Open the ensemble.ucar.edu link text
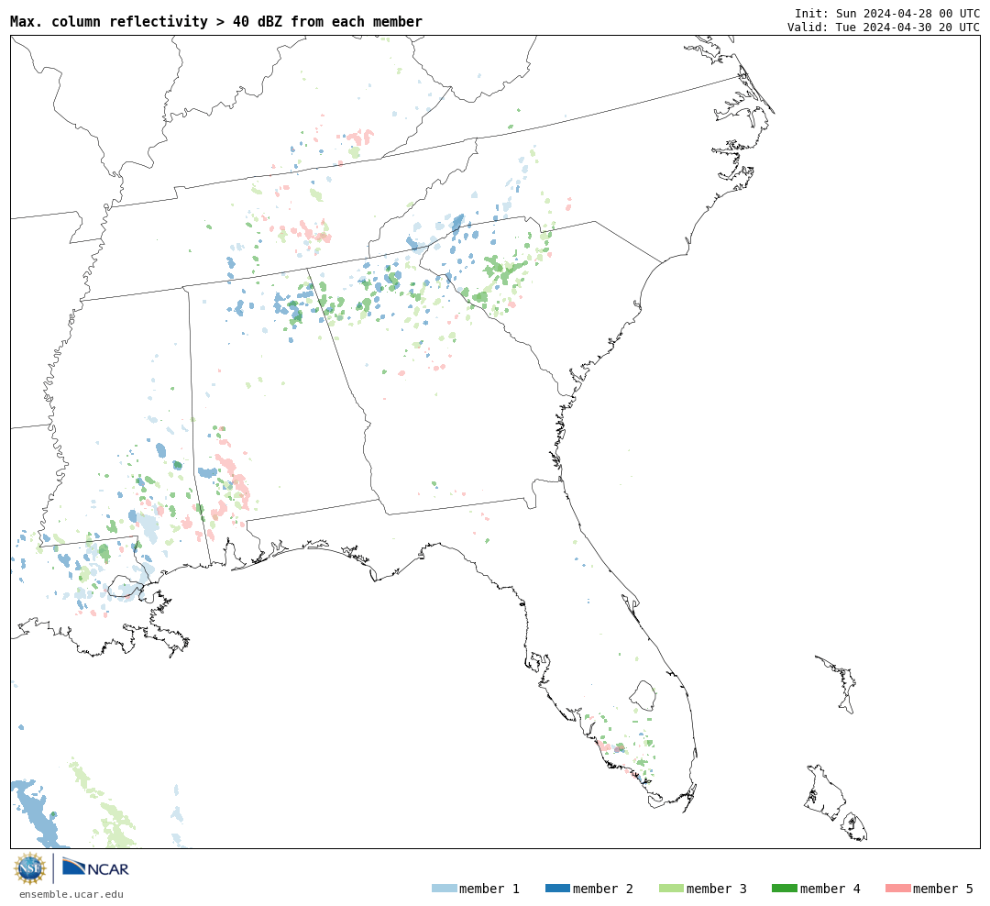Viewport: 990px width, 906px height. click(x=71, y=894)
